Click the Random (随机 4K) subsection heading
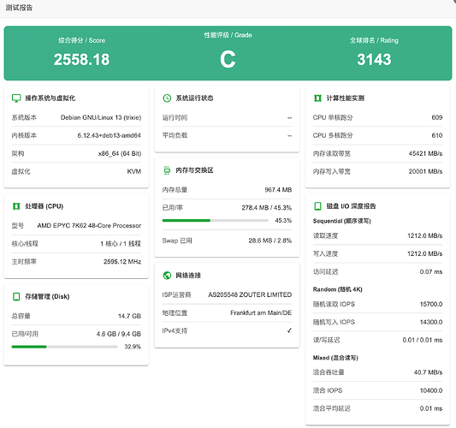This screenshot has height=428, width=456. [338, 289]
